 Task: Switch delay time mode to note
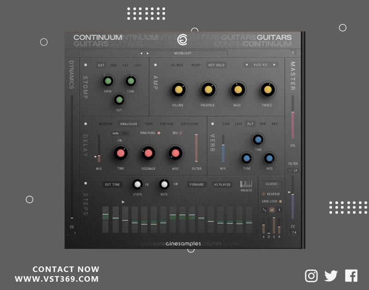point(116,133)
